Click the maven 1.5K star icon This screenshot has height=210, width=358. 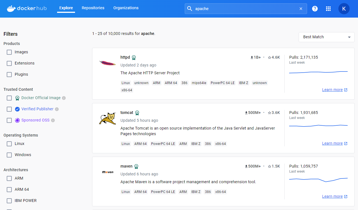[x=270, y=166]
